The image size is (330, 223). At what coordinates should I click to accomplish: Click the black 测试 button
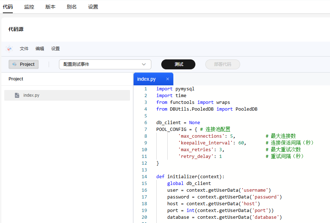[178, 64]
